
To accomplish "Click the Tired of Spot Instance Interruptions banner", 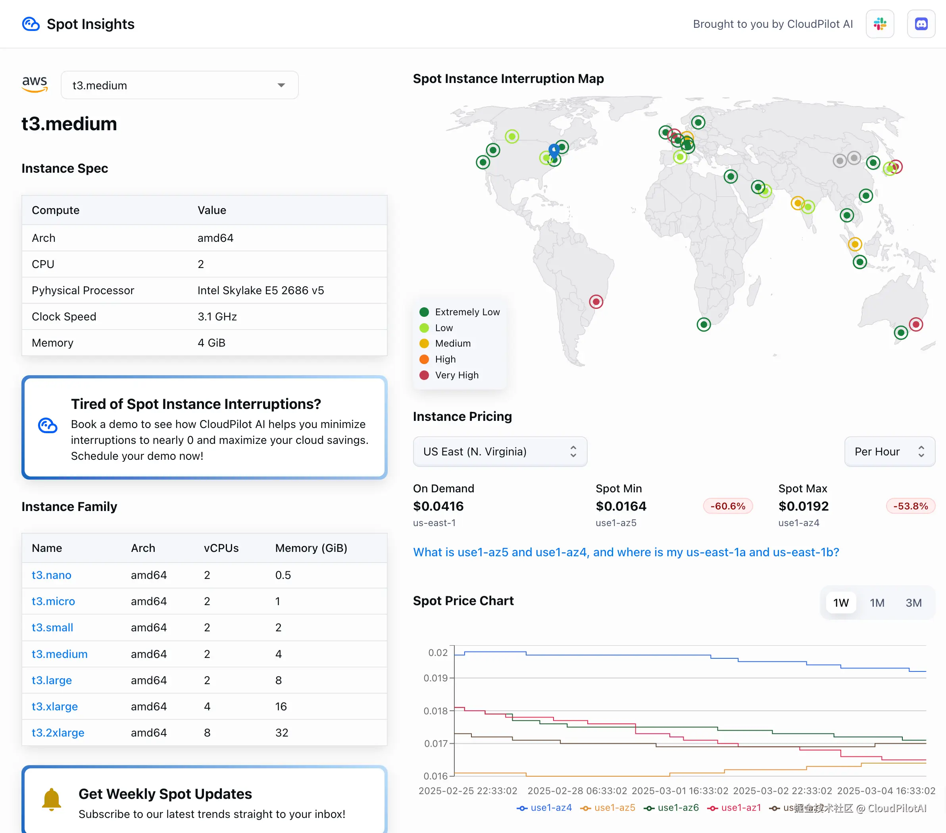I will pos(204,427).
